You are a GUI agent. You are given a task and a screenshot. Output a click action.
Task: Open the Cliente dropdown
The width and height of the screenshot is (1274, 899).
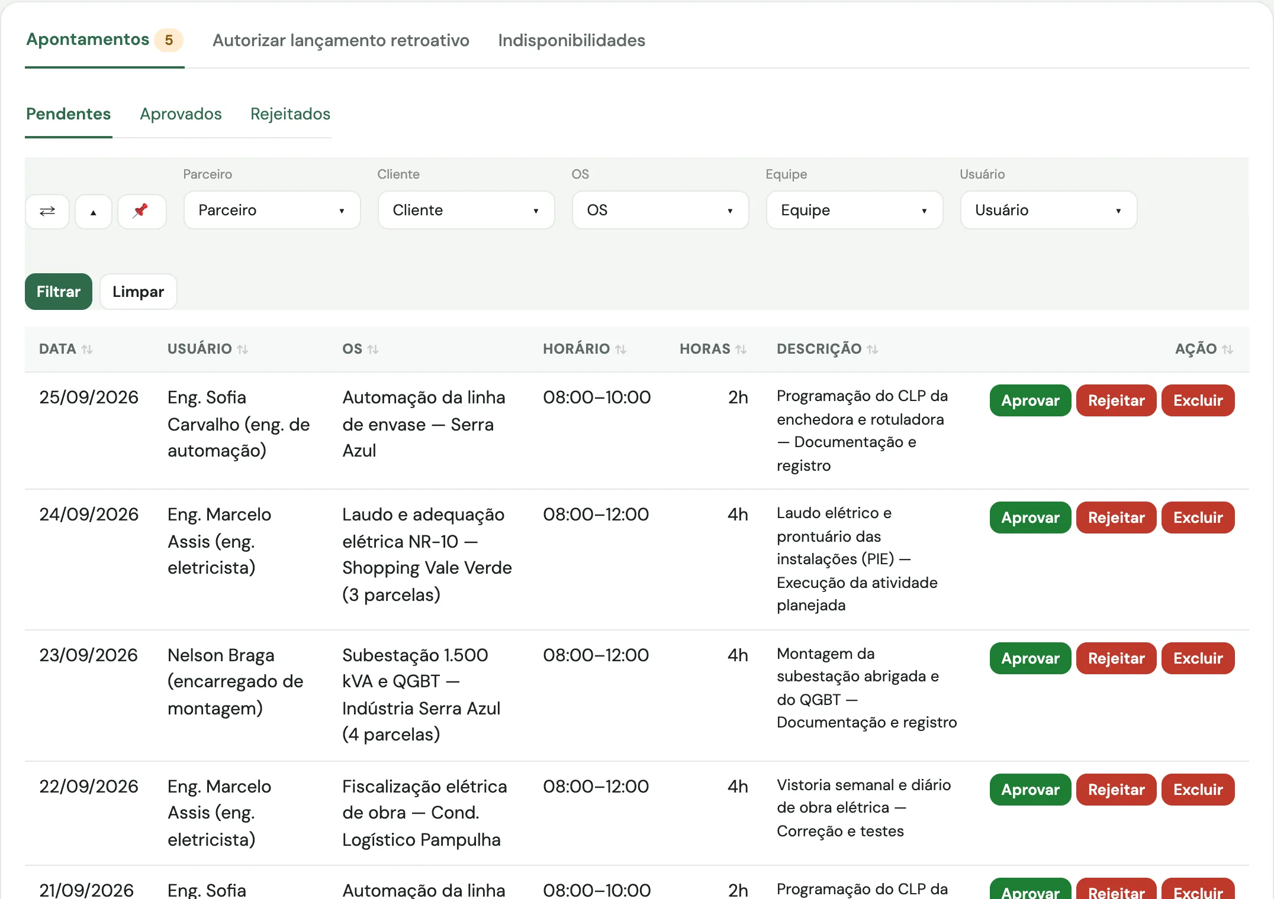coord(467,210)
